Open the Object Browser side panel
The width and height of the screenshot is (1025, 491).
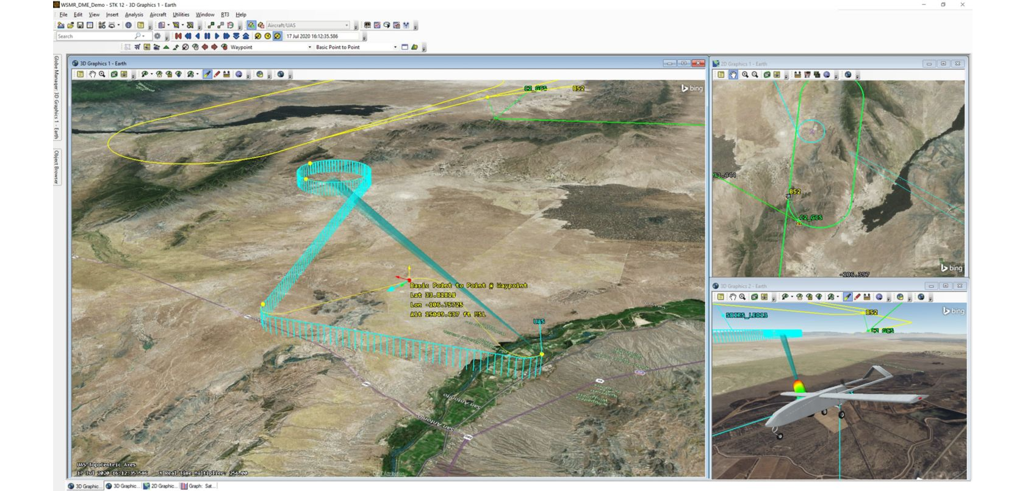point(57,167)
